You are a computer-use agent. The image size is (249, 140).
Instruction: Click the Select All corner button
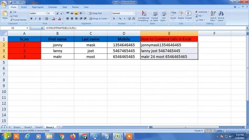click(4, 33)
